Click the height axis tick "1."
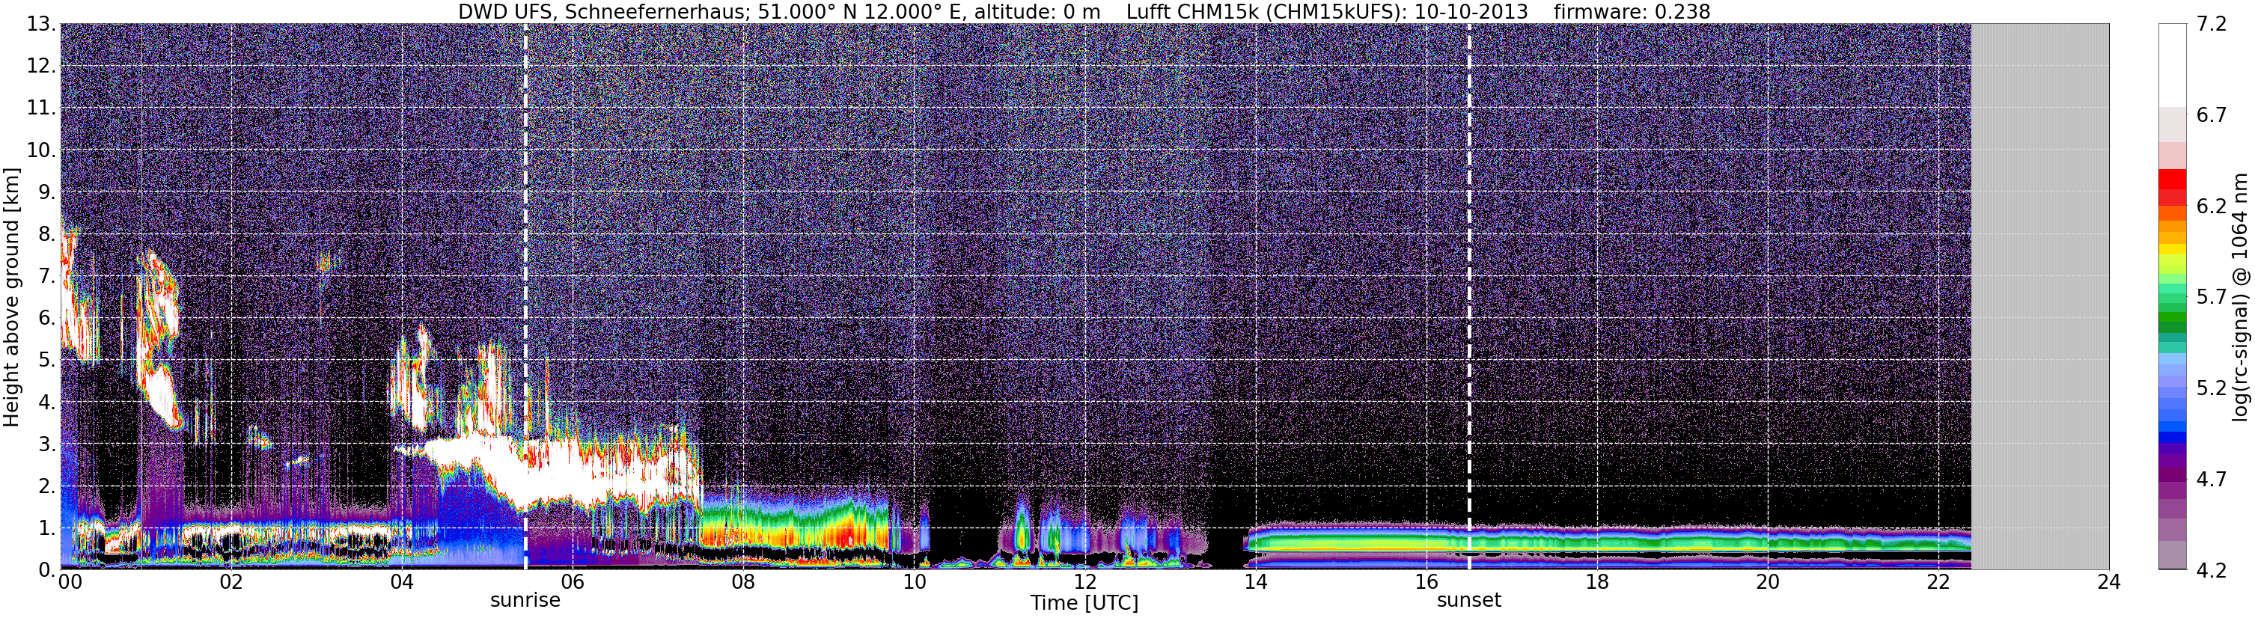2255x618 pixels. (x=46, y=529)
